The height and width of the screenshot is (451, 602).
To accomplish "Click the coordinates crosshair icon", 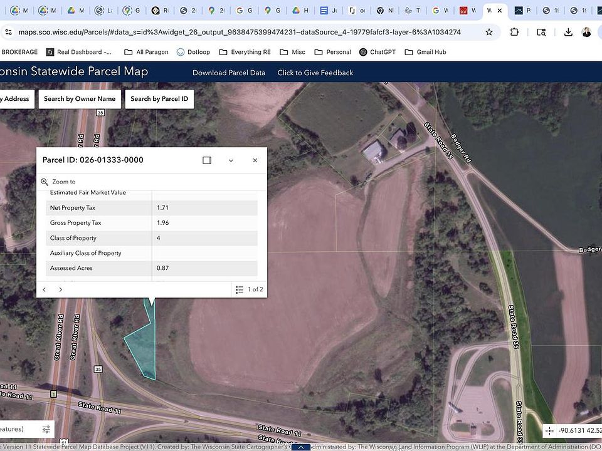I will [550, 430].
